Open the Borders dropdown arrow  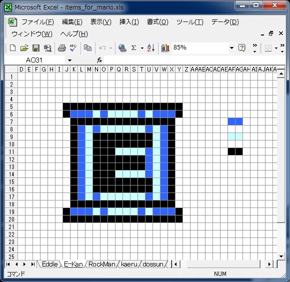(276, 48)
